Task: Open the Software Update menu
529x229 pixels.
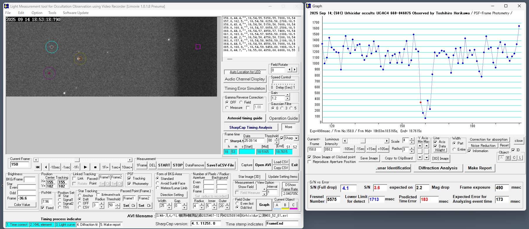Action: point(76,13)
